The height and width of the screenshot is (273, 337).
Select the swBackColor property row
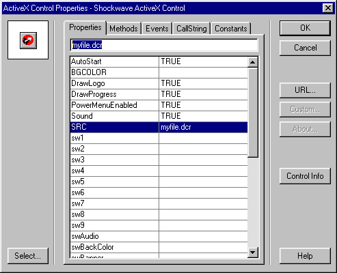159,247
